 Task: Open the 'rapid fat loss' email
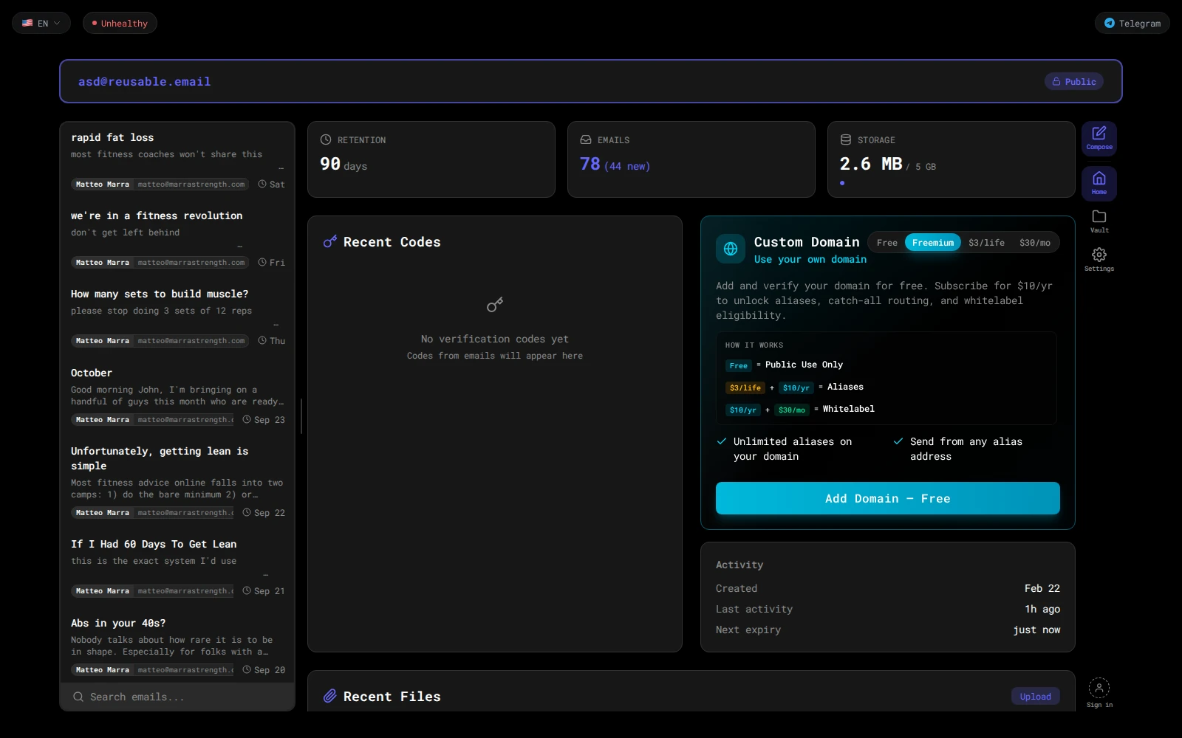pos(177,161)
